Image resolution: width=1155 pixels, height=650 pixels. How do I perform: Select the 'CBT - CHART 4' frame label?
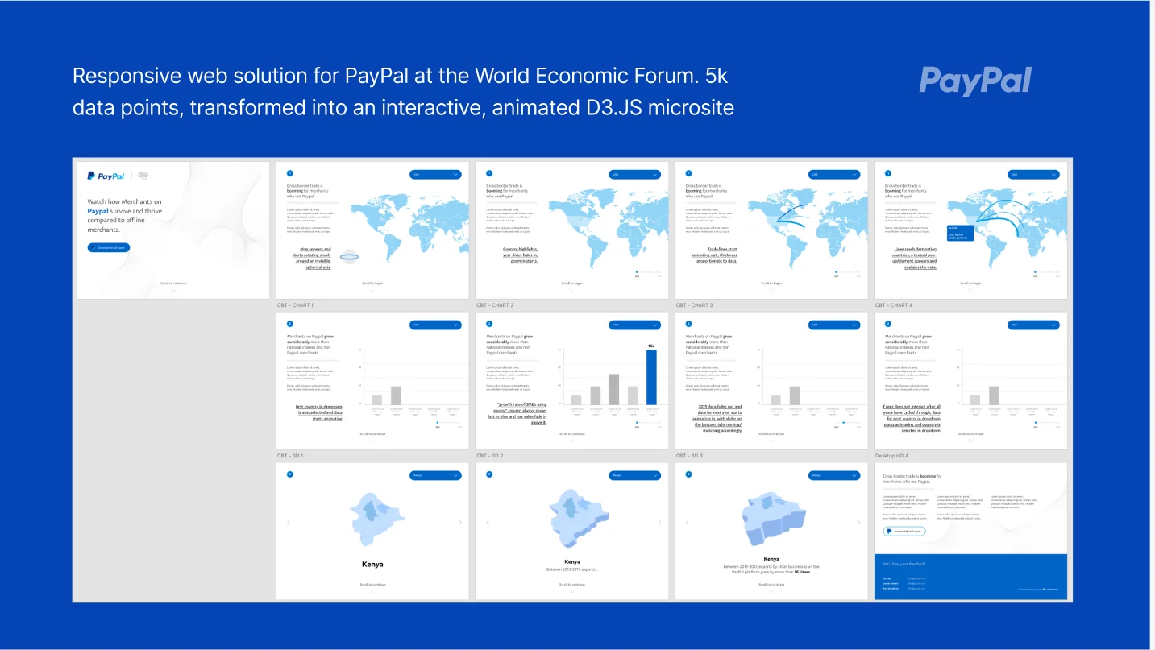(894, 305)
